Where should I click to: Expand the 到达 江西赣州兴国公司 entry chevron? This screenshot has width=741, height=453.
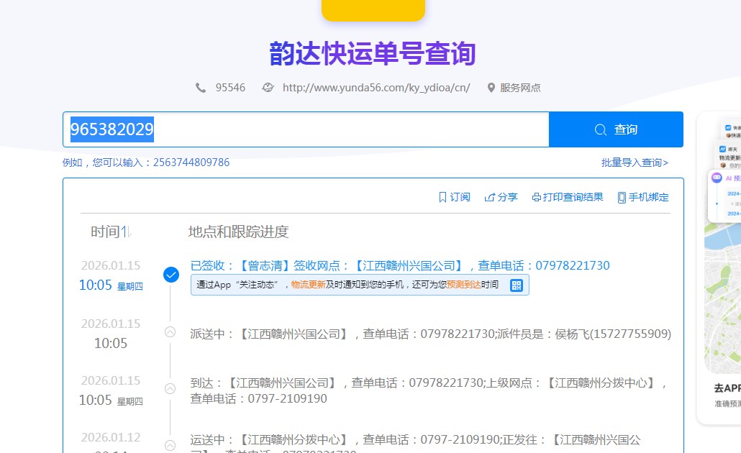click(171, 388)
